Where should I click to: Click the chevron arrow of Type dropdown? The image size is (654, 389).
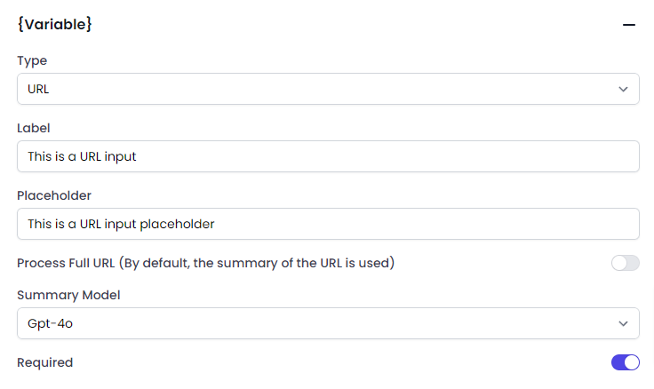[x=623, y=89]
